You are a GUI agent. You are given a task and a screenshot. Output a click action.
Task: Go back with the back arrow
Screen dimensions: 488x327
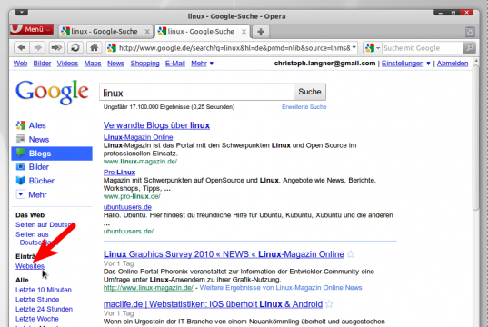coord(22,48)
